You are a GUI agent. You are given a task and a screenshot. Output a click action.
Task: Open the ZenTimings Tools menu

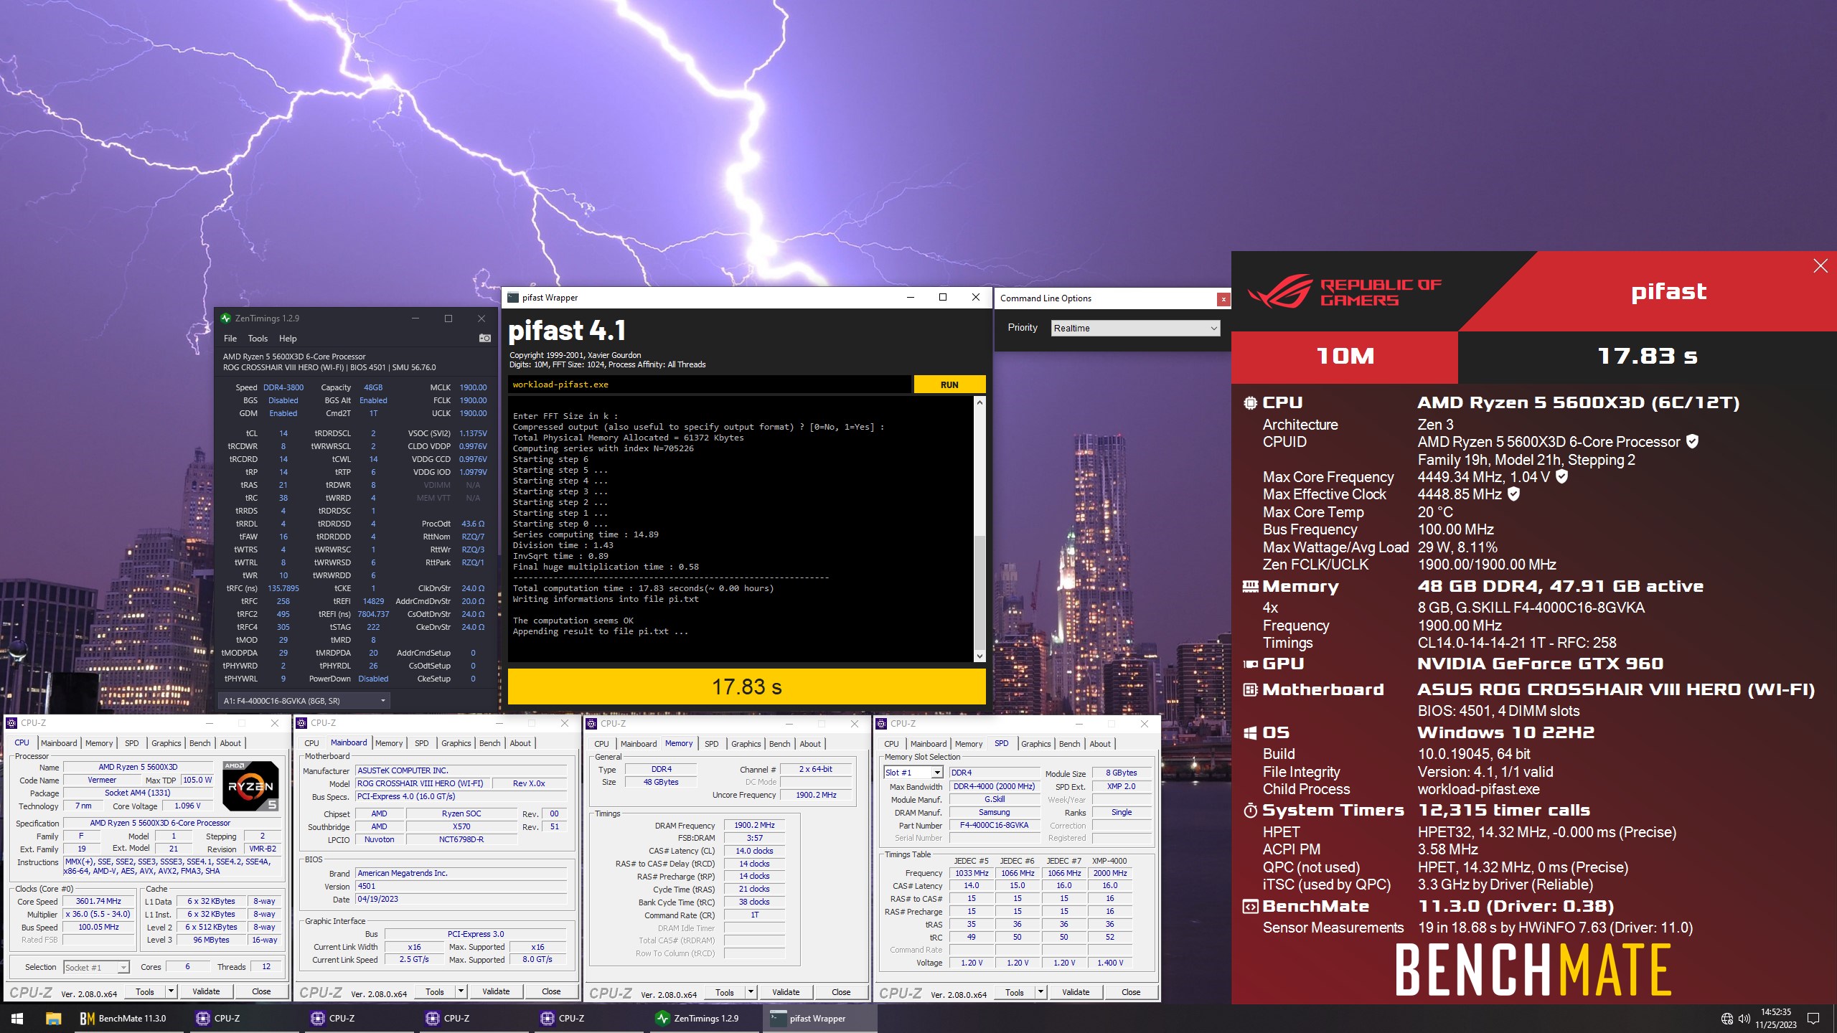coord(258,338)
